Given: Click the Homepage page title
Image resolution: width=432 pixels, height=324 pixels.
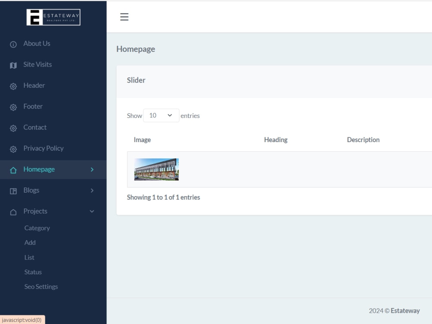Looking at the screenshot, I should coord(136,49).
